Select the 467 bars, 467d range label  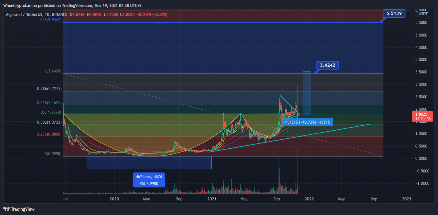click(149, 180)
